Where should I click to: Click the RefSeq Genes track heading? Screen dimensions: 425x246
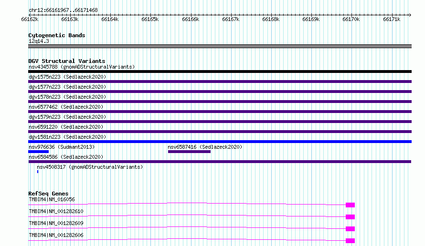[x=48, y=194]
